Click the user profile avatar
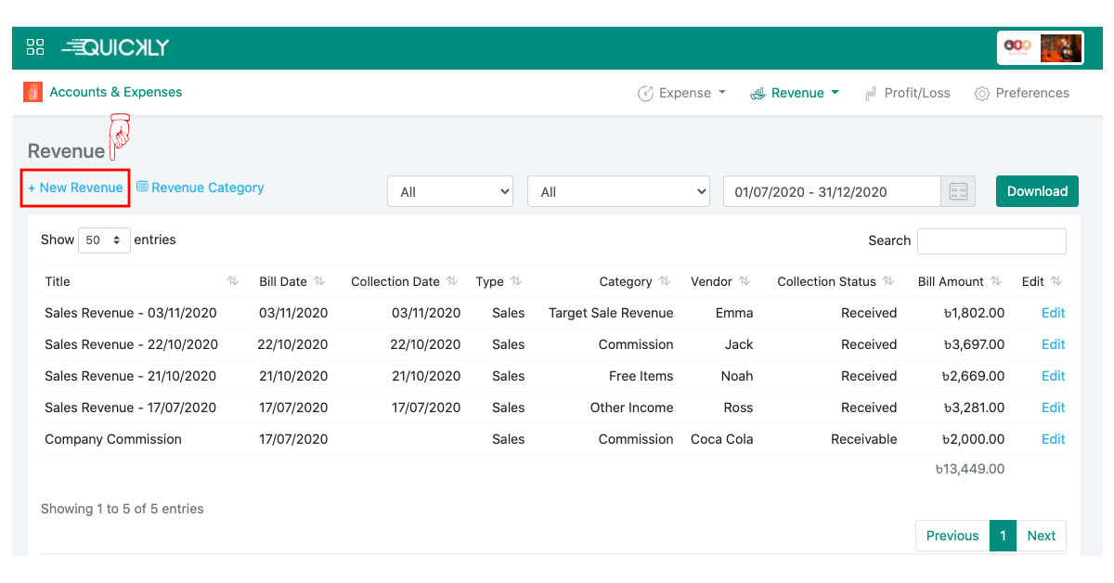Screen dimensions: 1114x583 (1060, 48)
